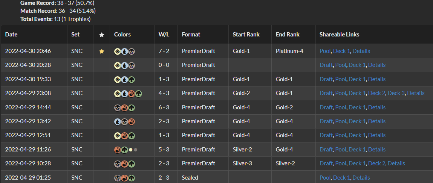Open the Deck 1 link in the 12:51 row
The width and height of the screenshot is (433, 183).
tap(357, 135)
